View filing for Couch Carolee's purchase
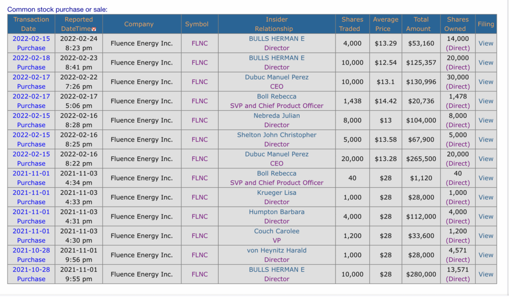 (486, 236)
